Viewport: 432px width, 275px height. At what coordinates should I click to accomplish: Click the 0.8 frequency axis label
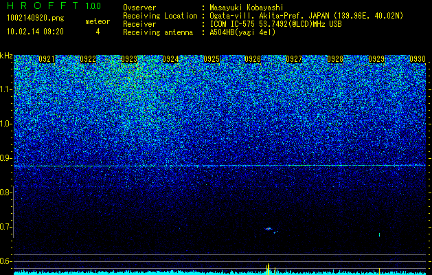tap(5, 192)
